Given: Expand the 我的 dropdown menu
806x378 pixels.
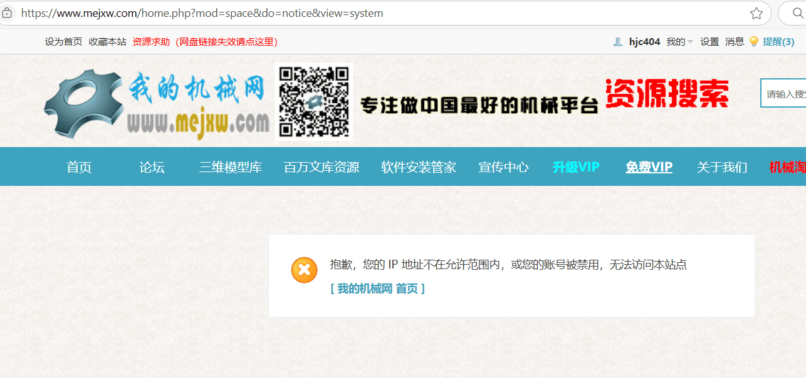Looking at the screenshot, I should coord(679,42).
